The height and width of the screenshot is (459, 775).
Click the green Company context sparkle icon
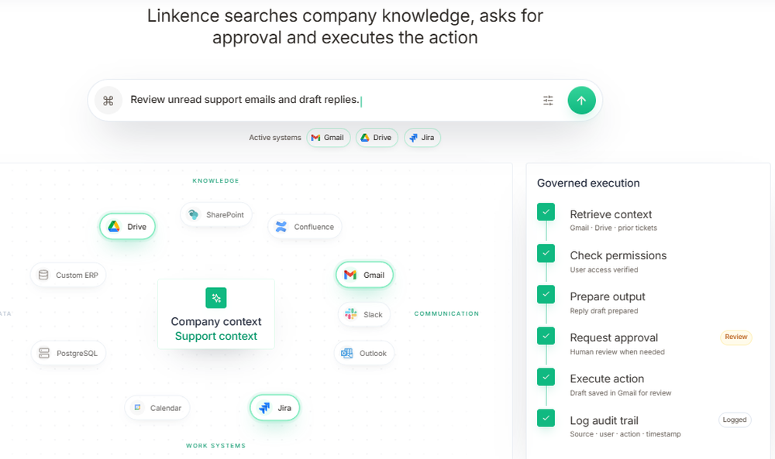[216, 297]
